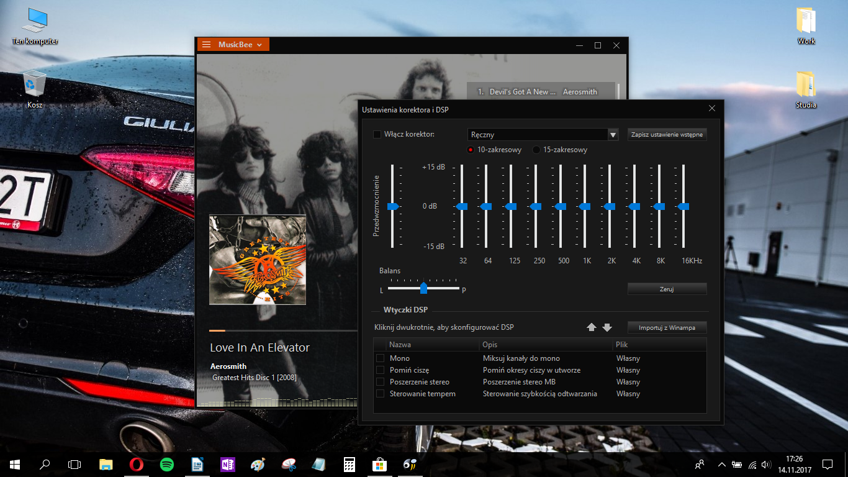Viewport: 848px width, 477px height.
Task: Open the MusicBee hamburger menu icon
Action: coord(207,45)
